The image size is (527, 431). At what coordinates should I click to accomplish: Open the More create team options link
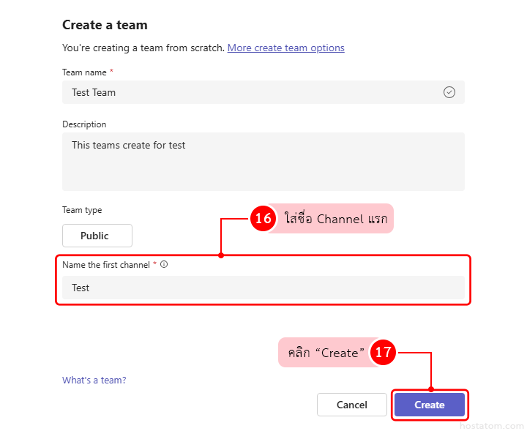(285, 48)
